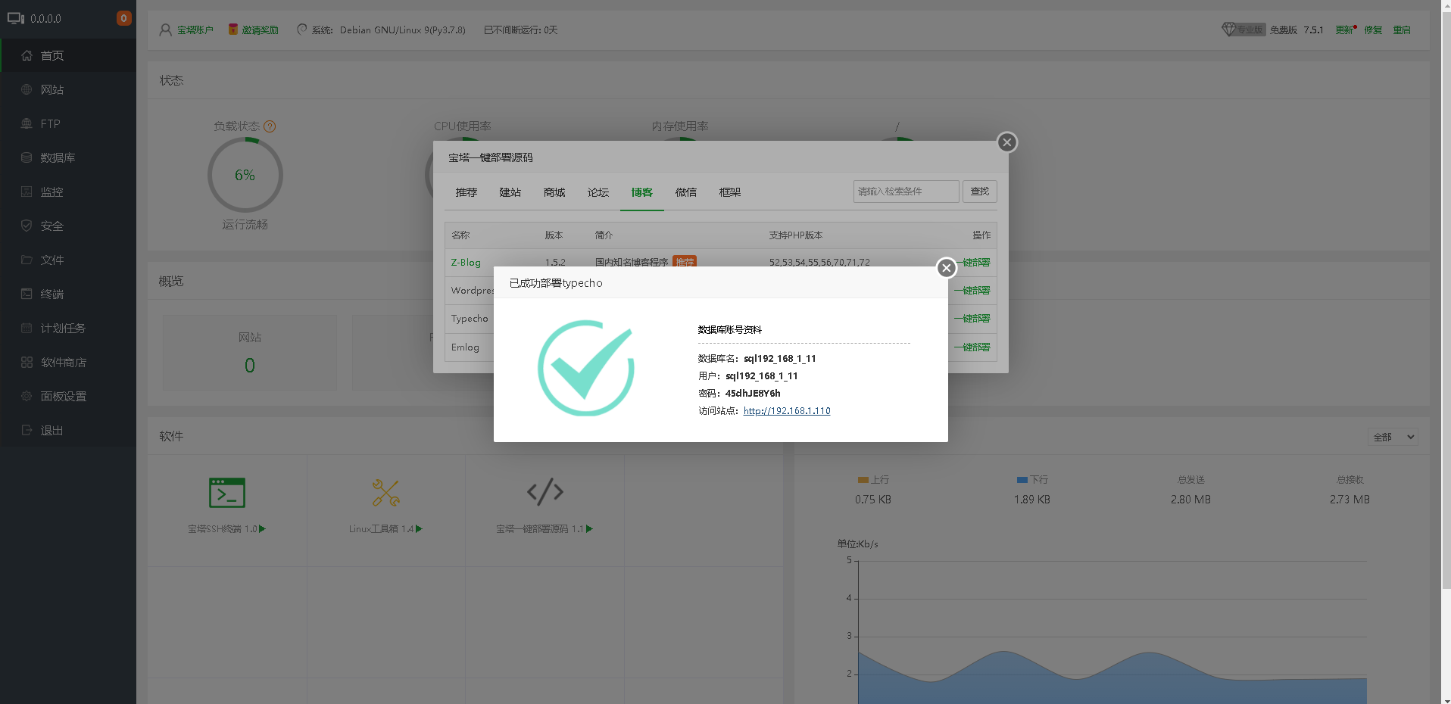Click the monitor icon beside 0.0.0.0
This screenshot has width=1451, height=704.
pyautogui.click(x=16, y=18)
